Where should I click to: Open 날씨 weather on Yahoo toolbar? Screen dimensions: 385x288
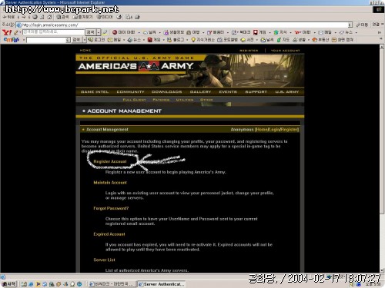(x=149, y=32)
